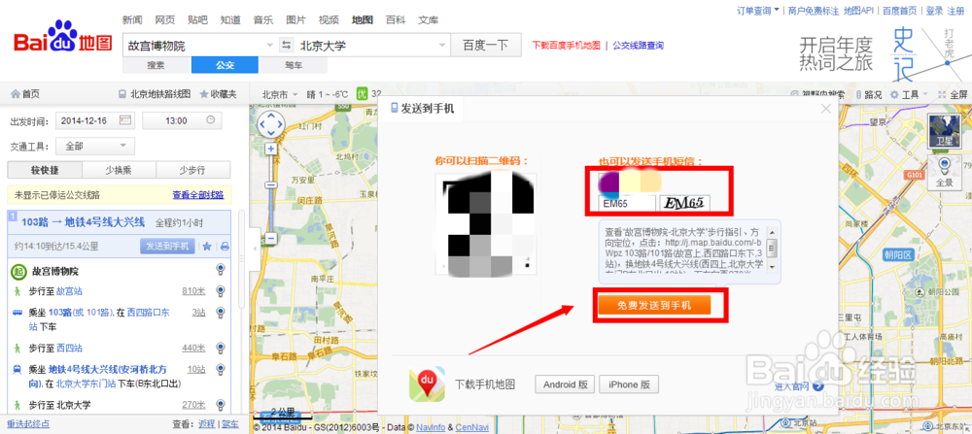The width and height of the screenshot is (972, 434).
Task: Open the 查看全部线路 link
Action: pyautogui.click(x=197, y=195)
